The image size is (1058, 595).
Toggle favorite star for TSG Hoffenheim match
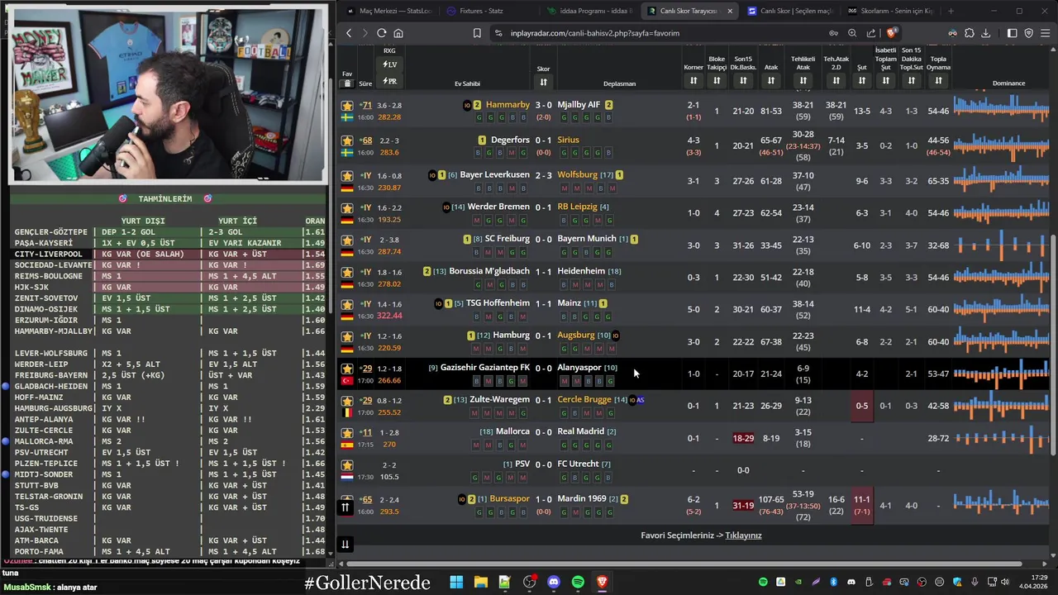coord(347,304)
